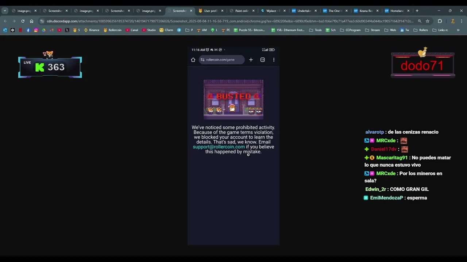Click the support@rollercoin.com email link
Screen dimensions: 467x262
[219, 147]
